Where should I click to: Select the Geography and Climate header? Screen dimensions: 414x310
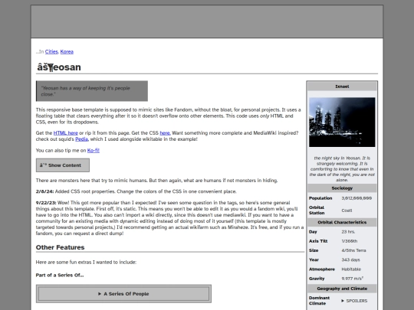coord(342,289)
